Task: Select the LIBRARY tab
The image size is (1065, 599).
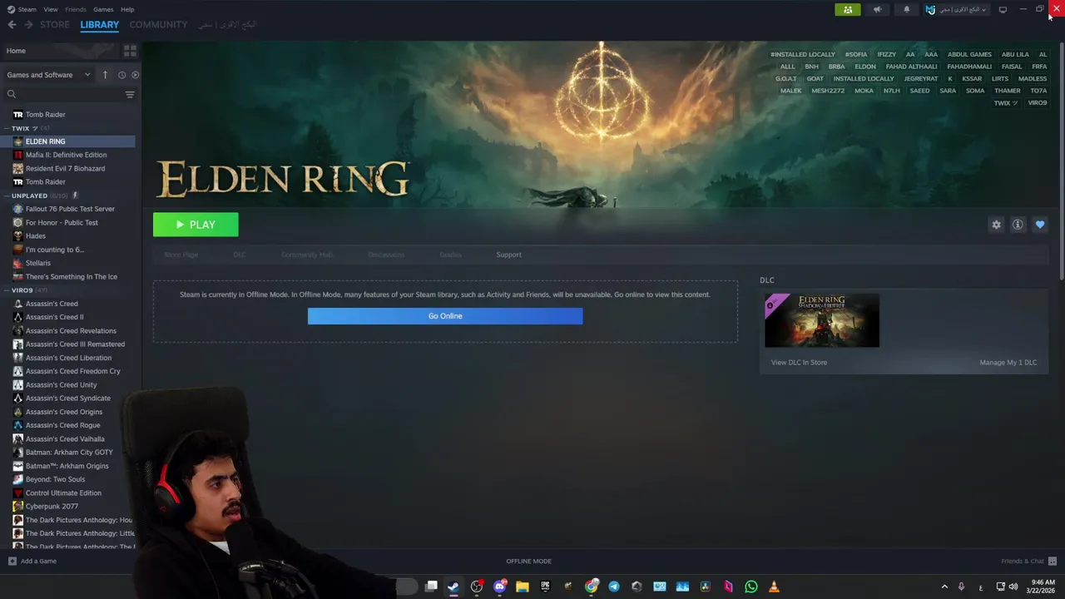Action: pos(100,25)
